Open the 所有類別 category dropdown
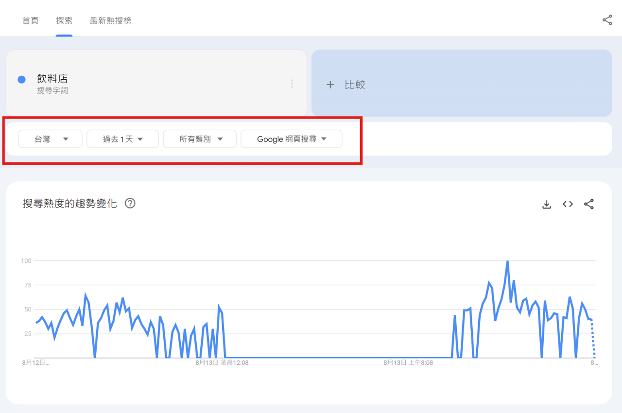622x413 pixels. (x=200, y=139)
